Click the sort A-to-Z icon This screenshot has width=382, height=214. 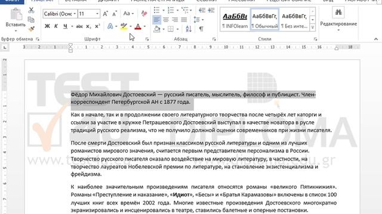click(189, 29)
